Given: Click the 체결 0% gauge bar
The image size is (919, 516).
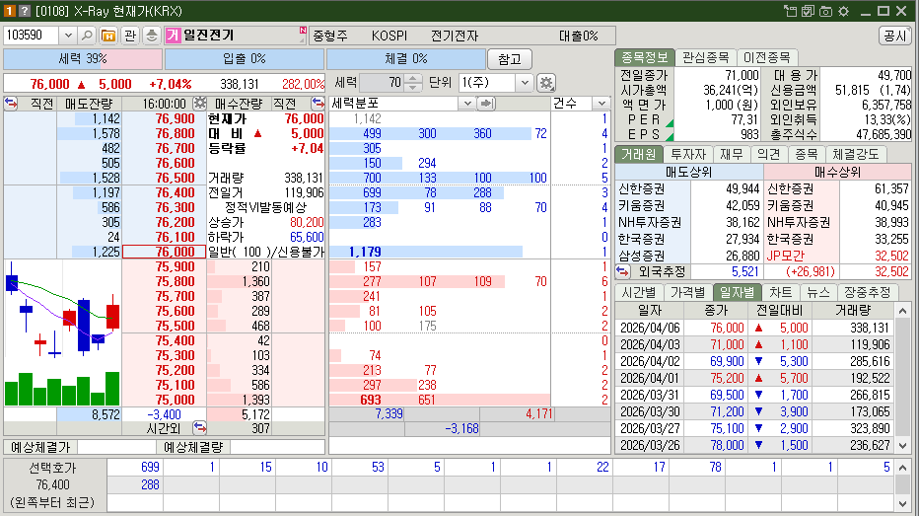Looking at the screenshot, I should (406, 58).
